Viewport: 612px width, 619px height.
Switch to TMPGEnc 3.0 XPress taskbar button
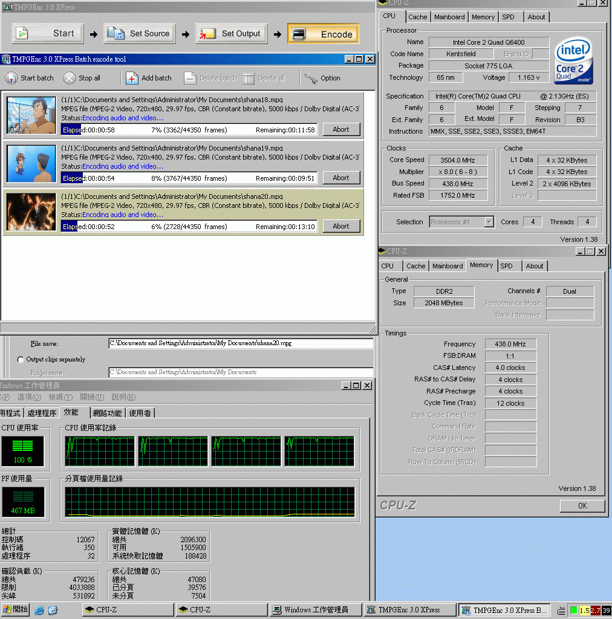pos(409,610)
